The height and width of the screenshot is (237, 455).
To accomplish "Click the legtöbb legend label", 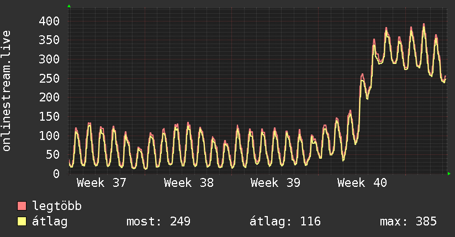I will point(57,206).
